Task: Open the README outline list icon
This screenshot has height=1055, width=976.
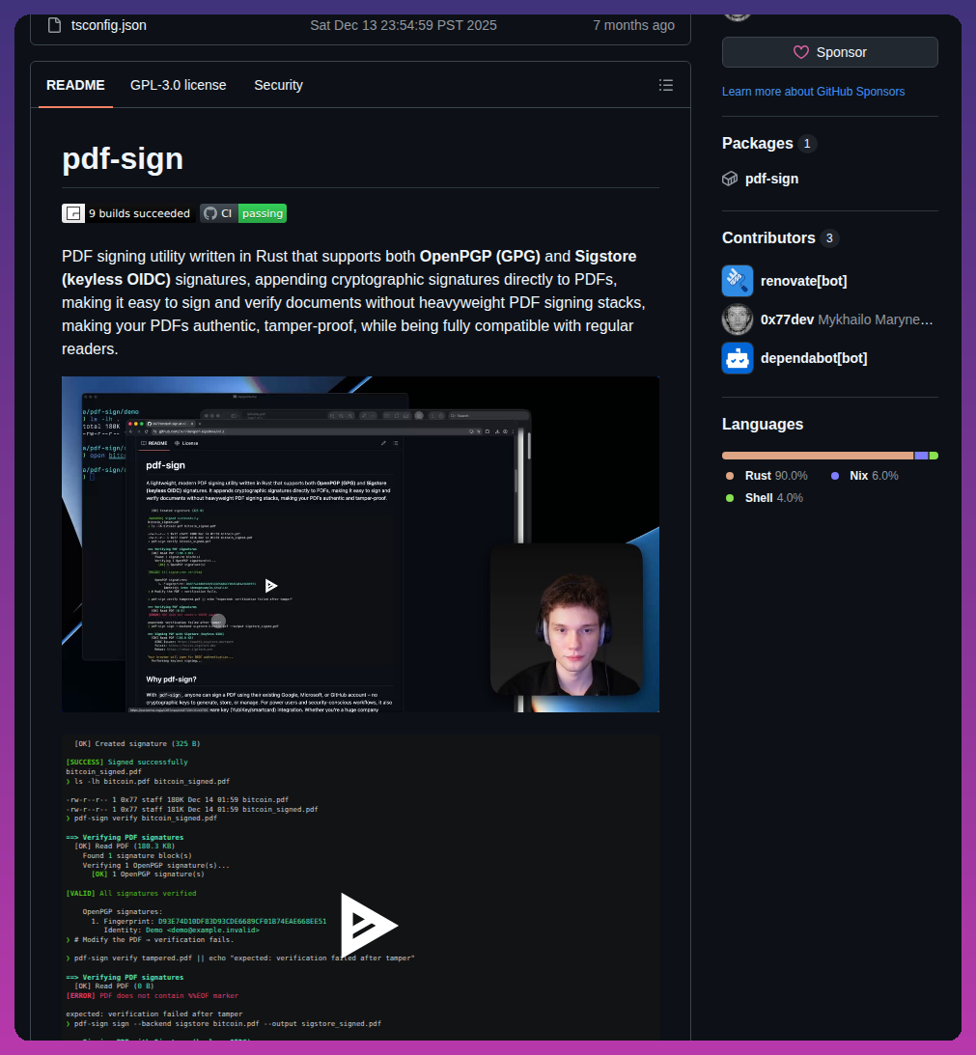Action: click(x=666, y=85)
